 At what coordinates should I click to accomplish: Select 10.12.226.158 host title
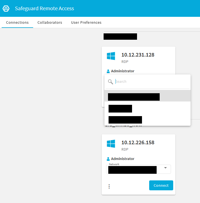pos(138,143)
